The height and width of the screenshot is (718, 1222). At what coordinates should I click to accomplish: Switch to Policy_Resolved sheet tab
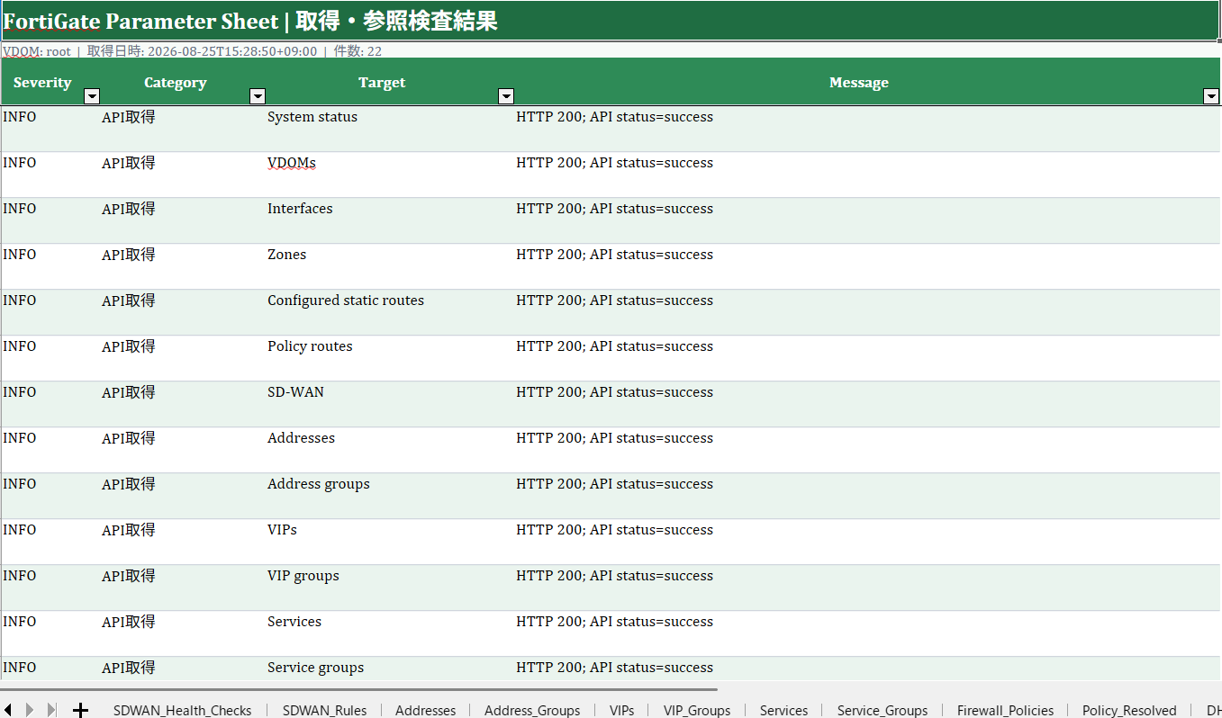point(1129,710)
